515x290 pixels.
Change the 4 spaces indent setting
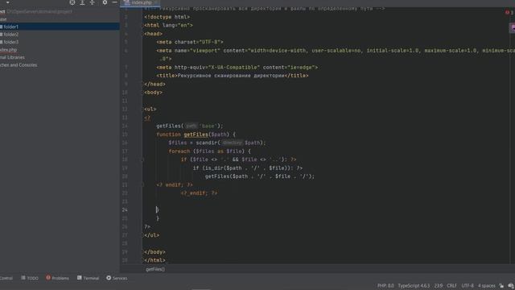[x=486, y=286]
